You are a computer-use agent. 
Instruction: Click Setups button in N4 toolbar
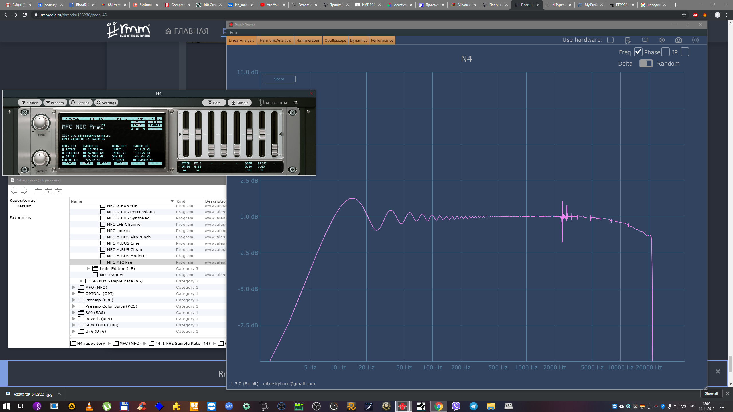pyautogui.click(x=81, y=103)
